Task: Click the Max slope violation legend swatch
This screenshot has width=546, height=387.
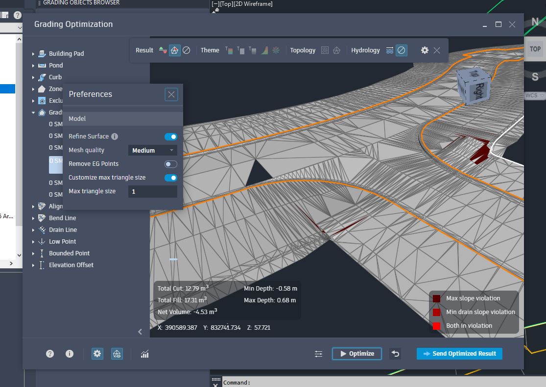Action: (436, 298)
